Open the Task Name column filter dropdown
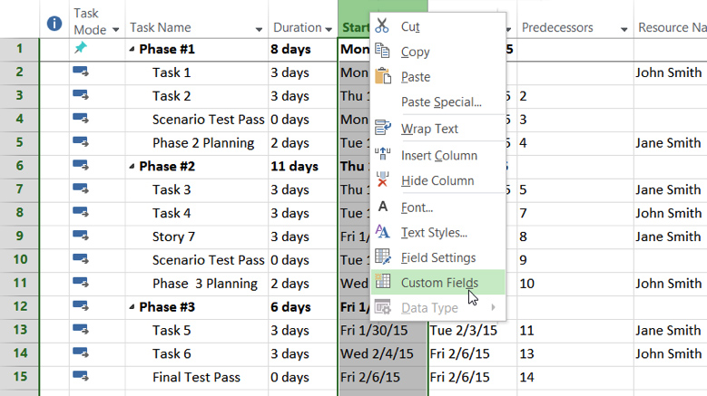This screenshot has width=707, height=396. click(258, 29)
